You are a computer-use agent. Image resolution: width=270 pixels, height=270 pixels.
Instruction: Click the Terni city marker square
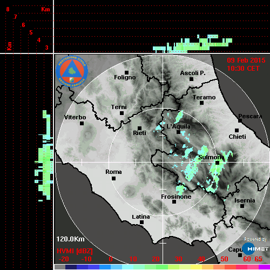click(122, 113)
